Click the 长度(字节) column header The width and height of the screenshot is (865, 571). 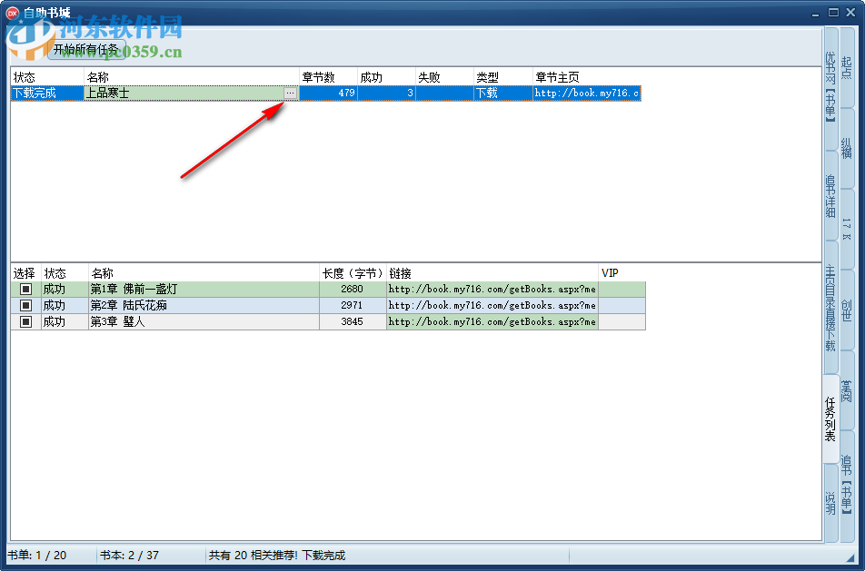353,273
